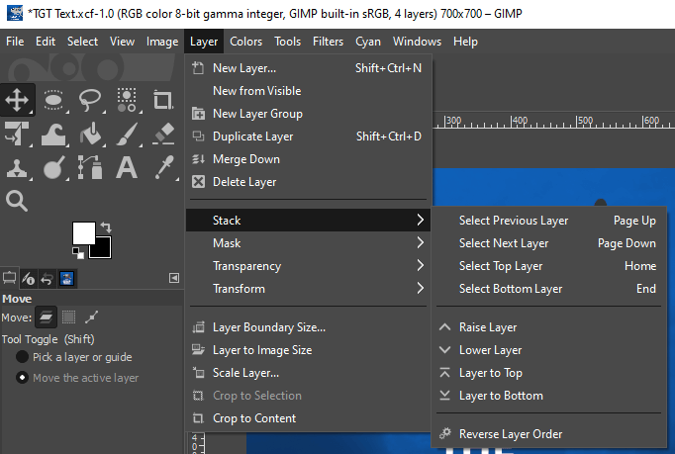Choose Raise Layer

tap(549, 327)
